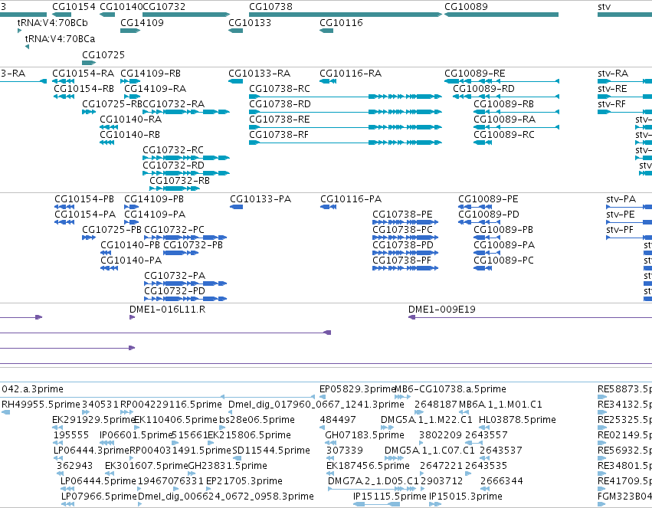Viewport: 652px width, 508px height.
Task: Click transcript label CG10140-RB
Action: coord(129,135)
